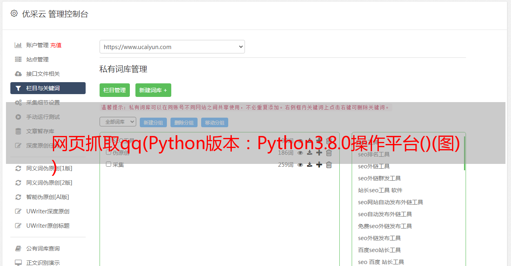This screenshot has height=266, width=511.
Task: Click the 温馨提示 notice text
Action: point(245,107)
